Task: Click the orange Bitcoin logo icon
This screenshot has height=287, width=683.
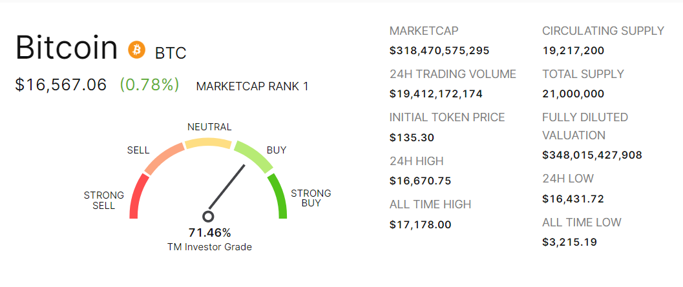Action: click(137, 49)
